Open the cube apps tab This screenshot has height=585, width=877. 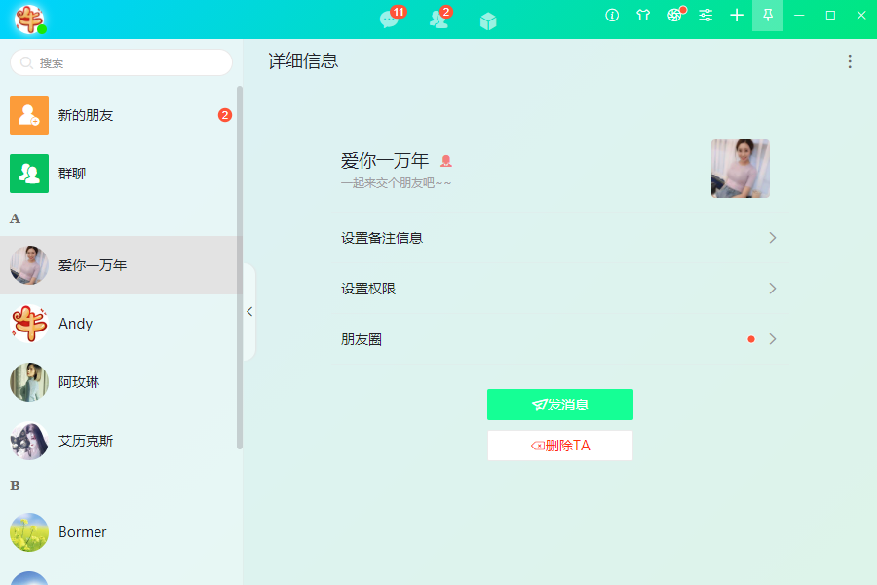pyautogui.click(x=488, y=21)
